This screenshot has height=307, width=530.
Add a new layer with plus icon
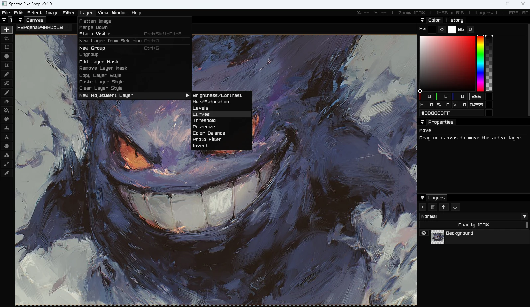(x=423, y=207)
